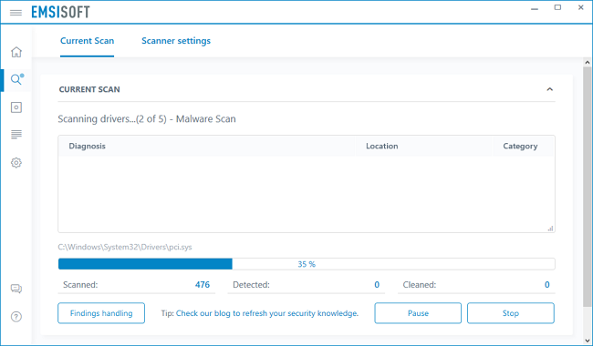Screen dimensions: 593x346
Task: Click the scrollbar up arrow
Action: click(587, 63)
